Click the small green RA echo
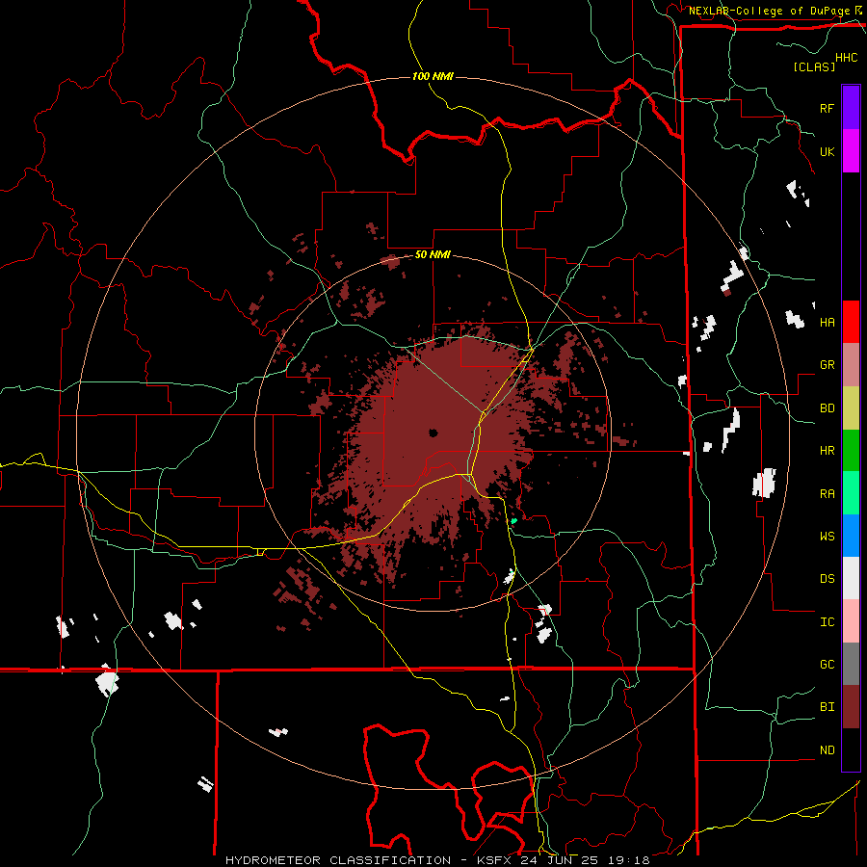The image size is (867, 867). (513, 521)
